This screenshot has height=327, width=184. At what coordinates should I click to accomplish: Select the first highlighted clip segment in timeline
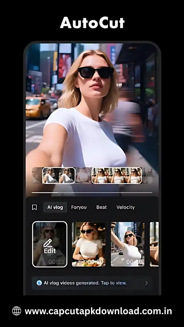(x=59, y=176)
